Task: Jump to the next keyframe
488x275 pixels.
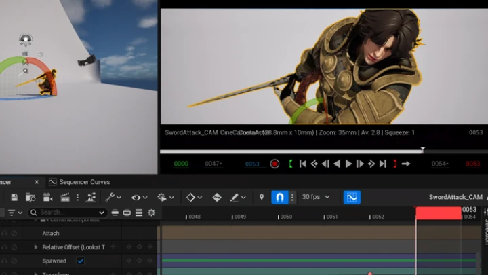Action: pyautogui.click(x=371, y=164)
